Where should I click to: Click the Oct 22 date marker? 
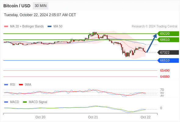146,117
